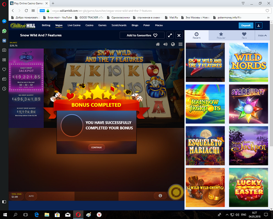Show more bookmarks with the chevron
This screenshot has height=219, width=273.
(x=268, y=18)
